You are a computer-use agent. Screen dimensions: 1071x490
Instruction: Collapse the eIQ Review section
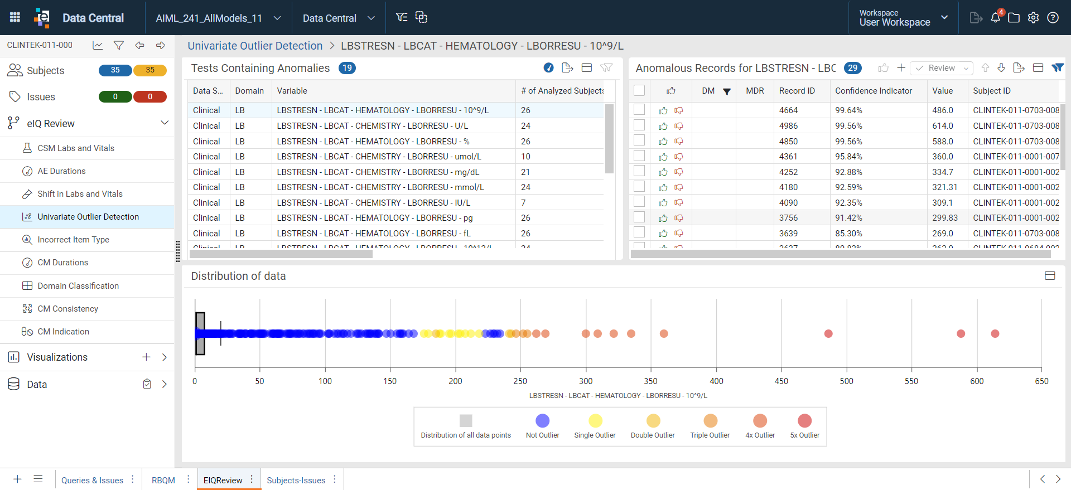[165, 123]
